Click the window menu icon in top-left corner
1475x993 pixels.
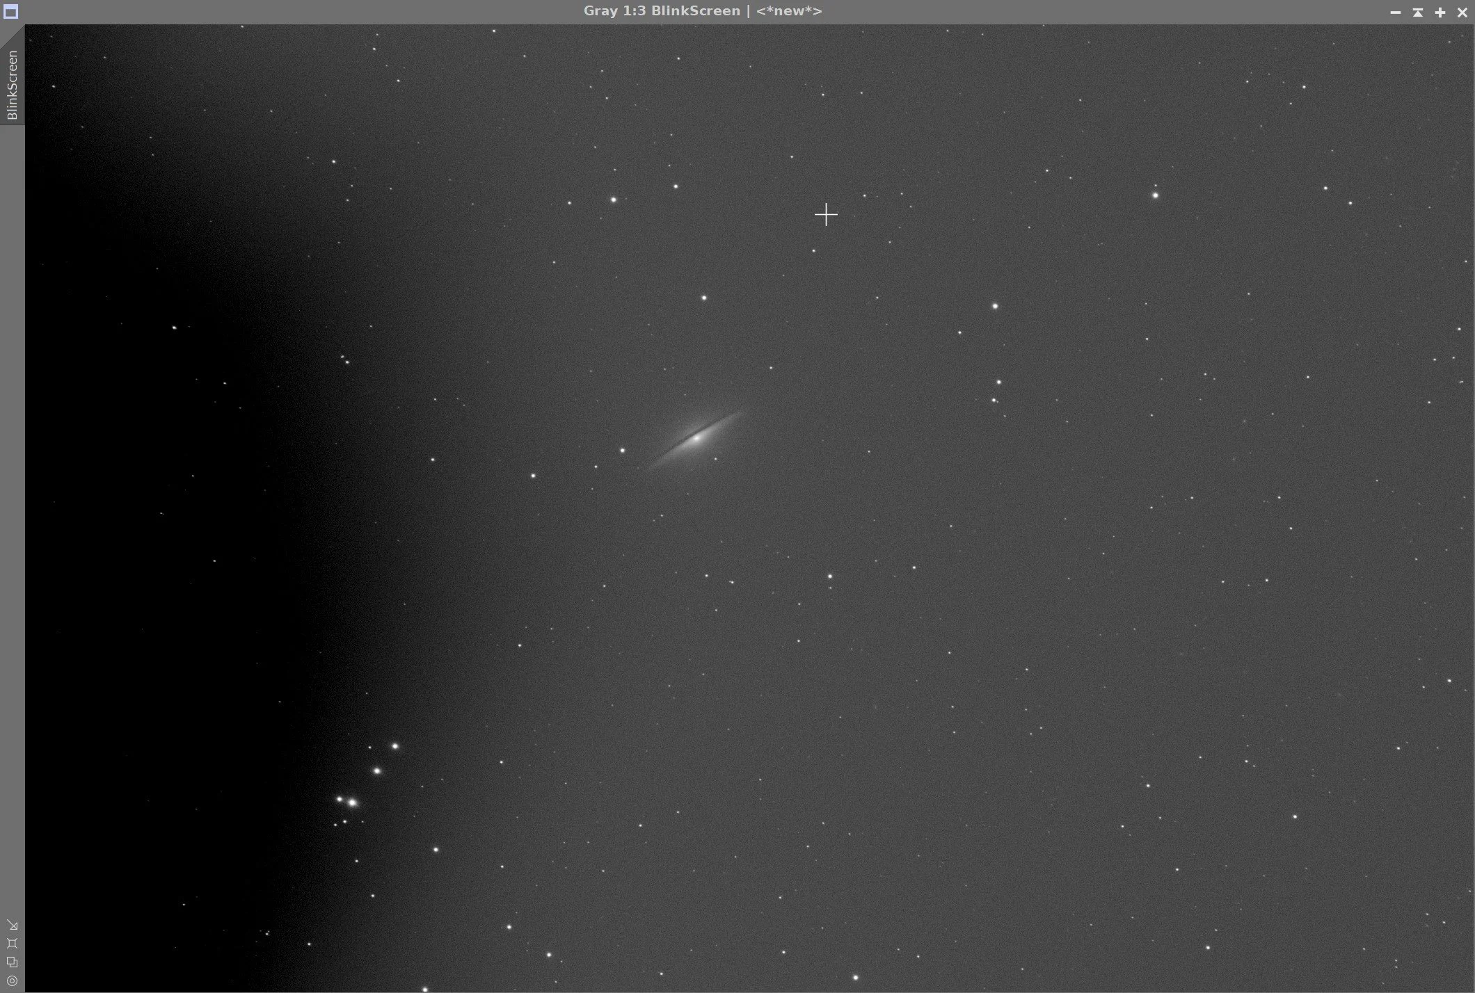click(10, 11)
